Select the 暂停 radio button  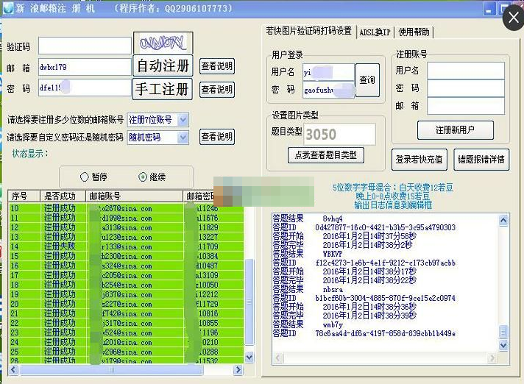(x=85, y=177)
